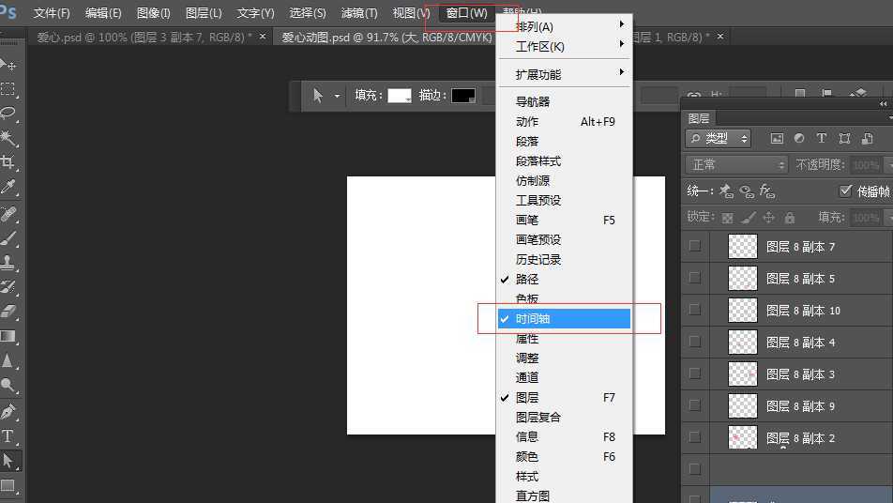Open the 类型 layer filter dropdown
893x503 pixels.
719,138
